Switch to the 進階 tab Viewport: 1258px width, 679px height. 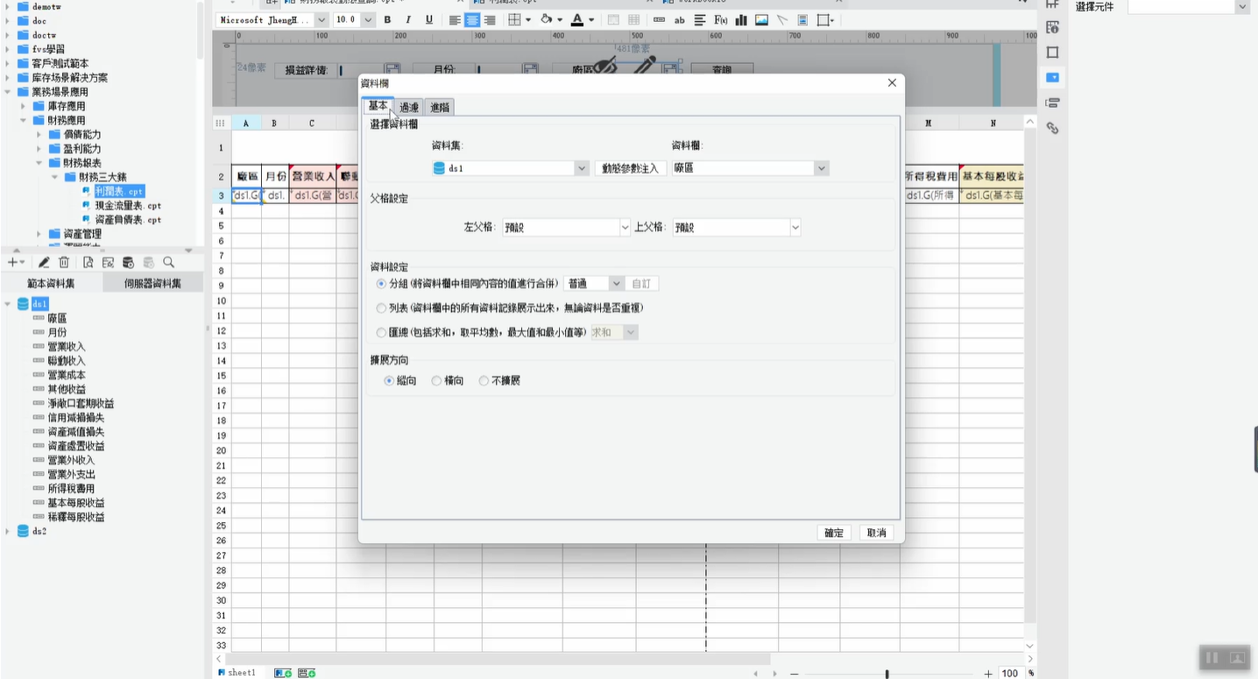coord(439,107)
